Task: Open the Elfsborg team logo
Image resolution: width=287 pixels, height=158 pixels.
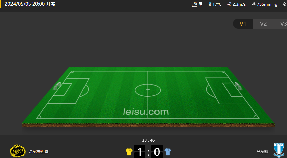Action: pyautogui.click(x=18, y=151)
